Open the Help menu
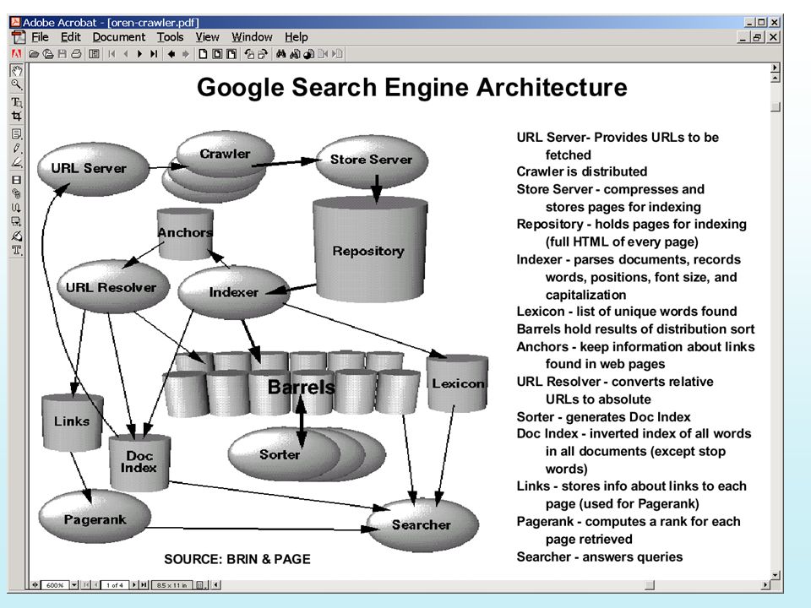The width and height of the screenshot is (811, 608). 297,37
